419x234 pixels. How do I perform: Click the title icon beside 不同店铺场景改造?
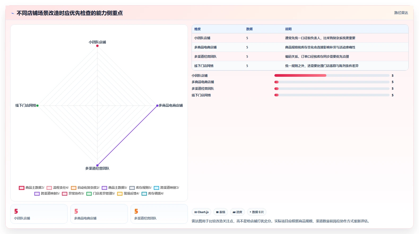pyautogui.click(x=12, y=13)
